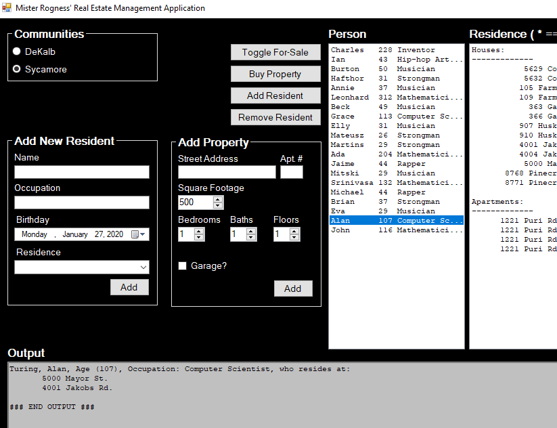Increase the Floors count
The width and height of the screenshot is (557, 428).
click(294, 231)
